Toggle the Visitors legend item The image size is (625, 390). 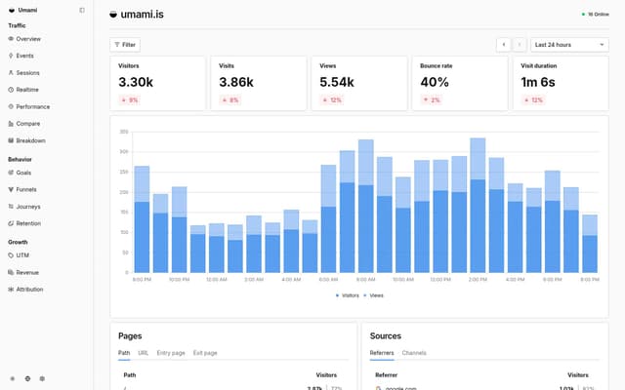348,295
